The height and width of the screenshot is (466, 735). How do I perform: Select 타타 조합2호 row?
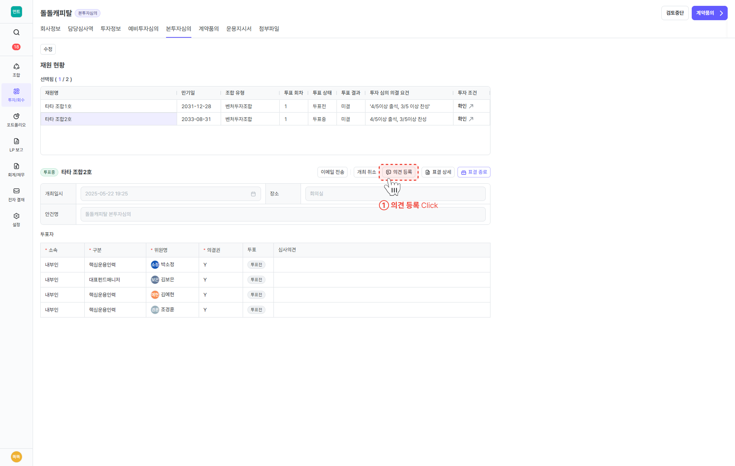265,119
